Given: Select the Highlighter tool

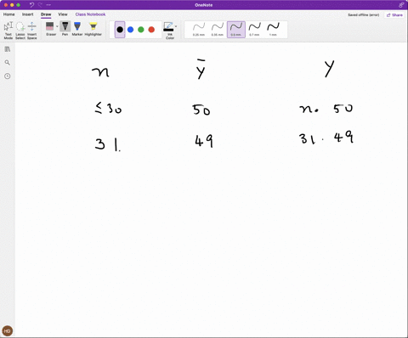Looking at the screenshot, I should (x=93, y=29).
